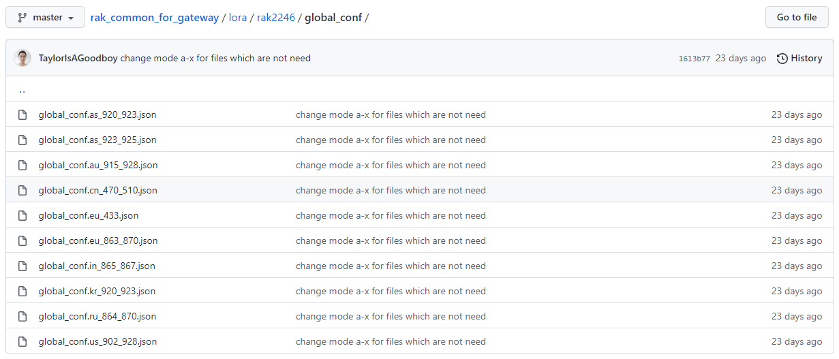Open the master branch dropdown

point(45,17)
